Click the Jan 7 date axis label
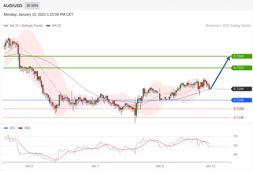The width and height of the screenshot is (253, 171). click(x=95, y=166)
